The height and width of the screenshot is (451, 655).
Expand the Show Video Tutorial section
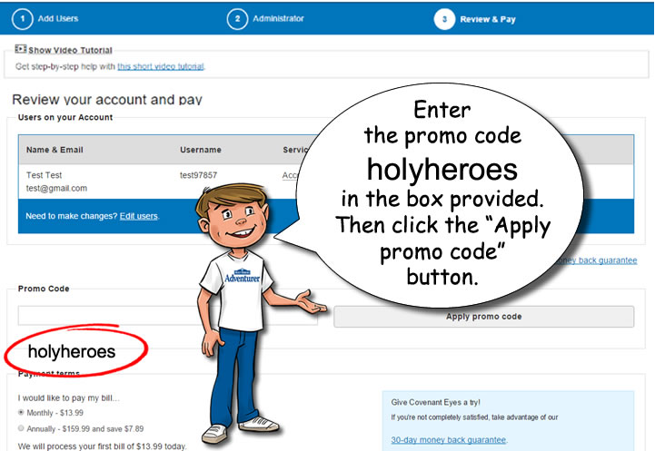click(x=70, y=50)
